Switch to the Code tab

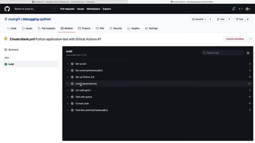point(12,28)
